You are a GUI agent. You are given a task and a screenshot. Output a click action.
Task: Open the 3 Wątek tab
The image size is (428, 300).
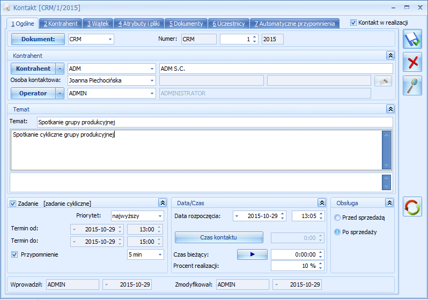tap(98, 24)
